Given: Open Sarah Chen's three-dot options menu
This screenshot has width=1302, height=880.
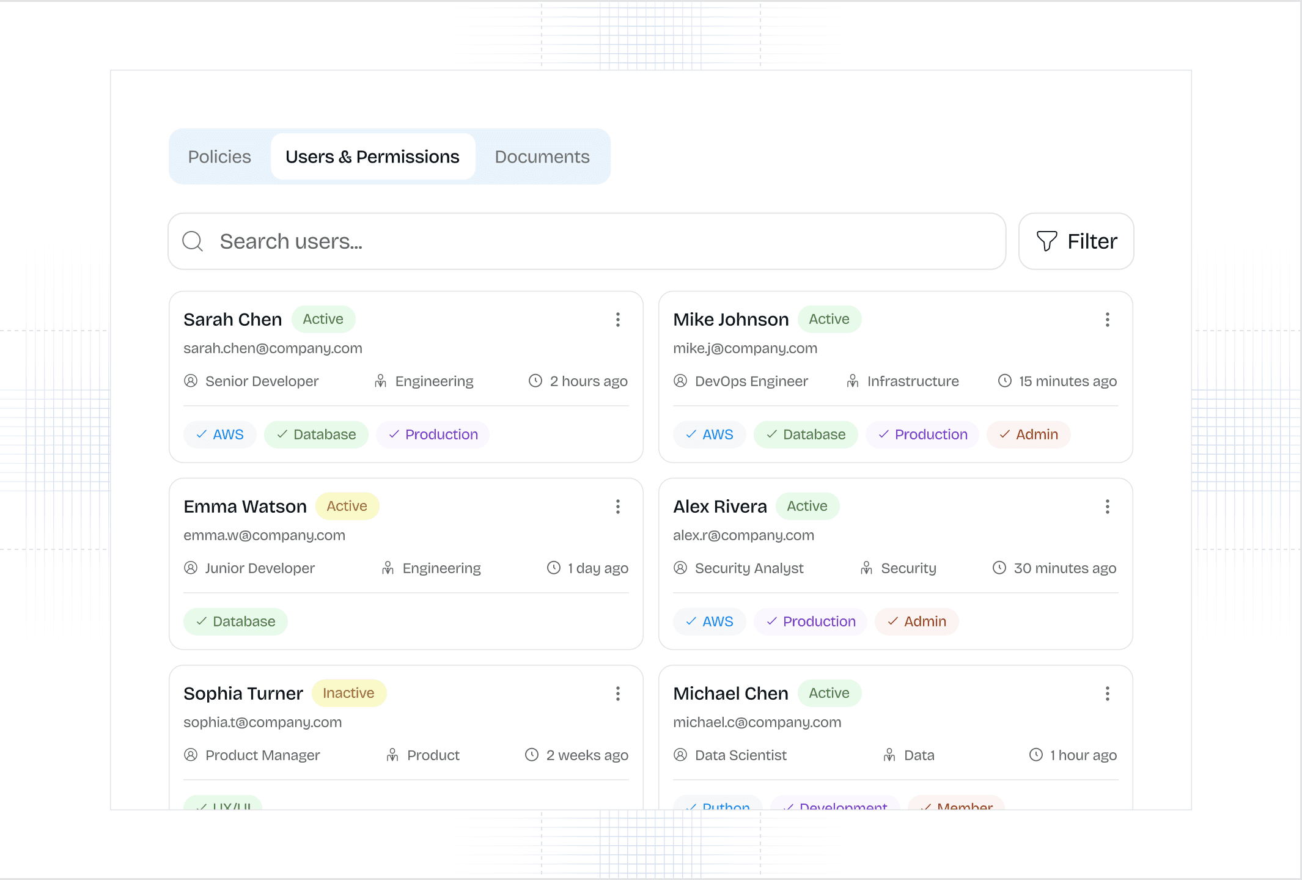Looking at the screenshot, I should pos(617,320).
